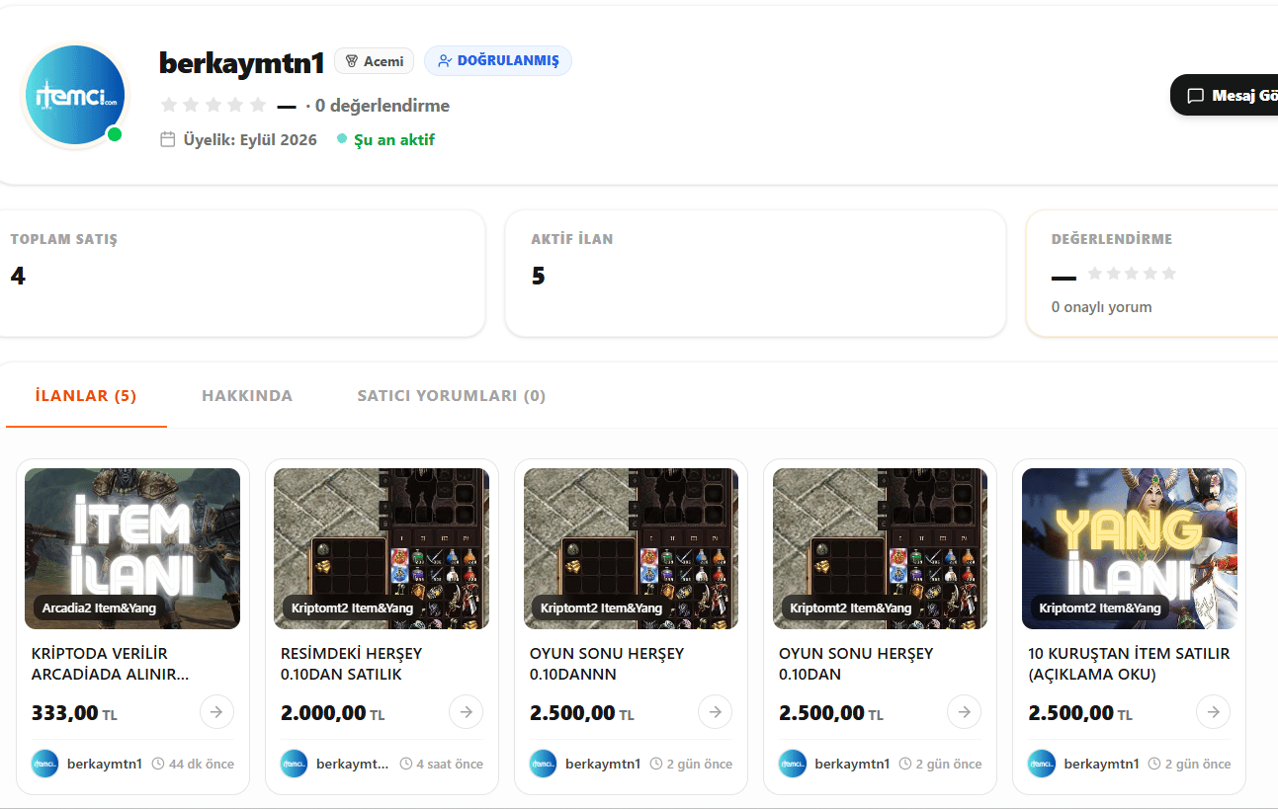Click the 0 değerlendirme text

383,105
